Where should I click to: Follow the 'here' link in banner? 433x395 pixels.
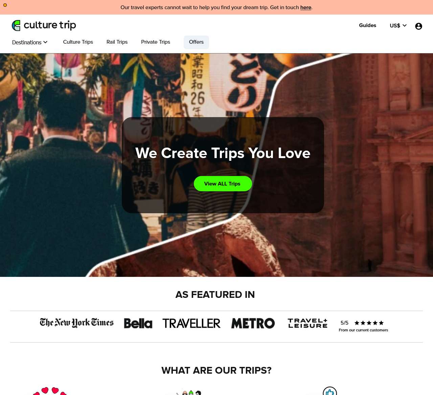point(306,7)
